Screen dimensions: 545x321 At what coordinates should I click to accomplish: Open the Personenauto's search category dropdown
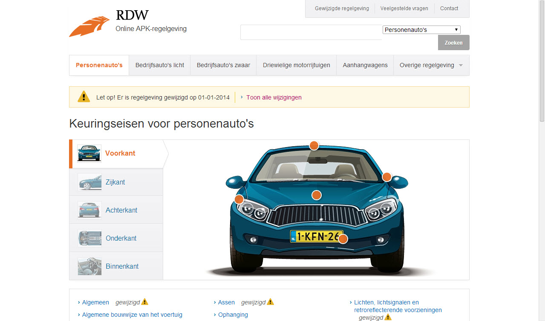(421, 30)
